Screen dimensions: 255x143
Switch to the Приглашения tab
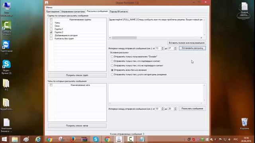coord(53,12)
